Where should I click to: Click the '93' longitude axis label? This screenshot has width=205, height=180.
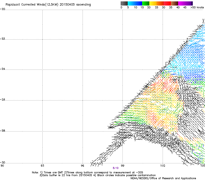tap(42, 166)
